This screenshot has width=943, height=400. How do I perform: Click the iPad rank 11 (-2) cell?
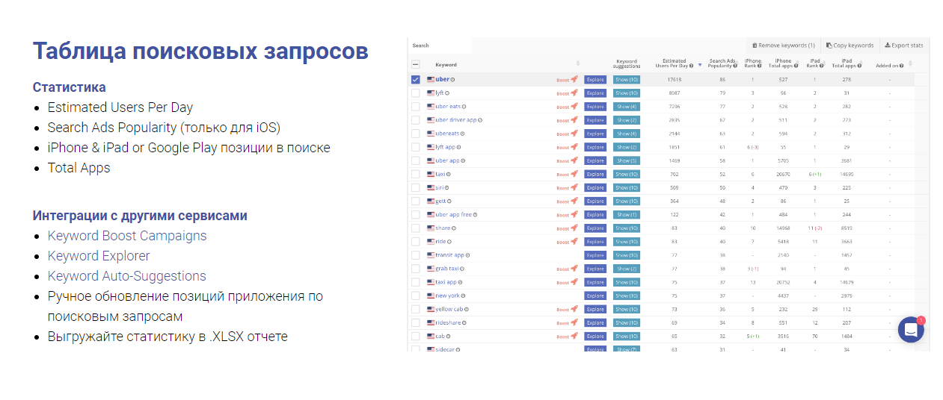(815, 228)
